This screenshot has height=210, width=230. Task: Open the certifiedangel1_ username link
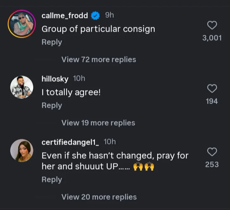pyautogui.click(x=70, y=142)
